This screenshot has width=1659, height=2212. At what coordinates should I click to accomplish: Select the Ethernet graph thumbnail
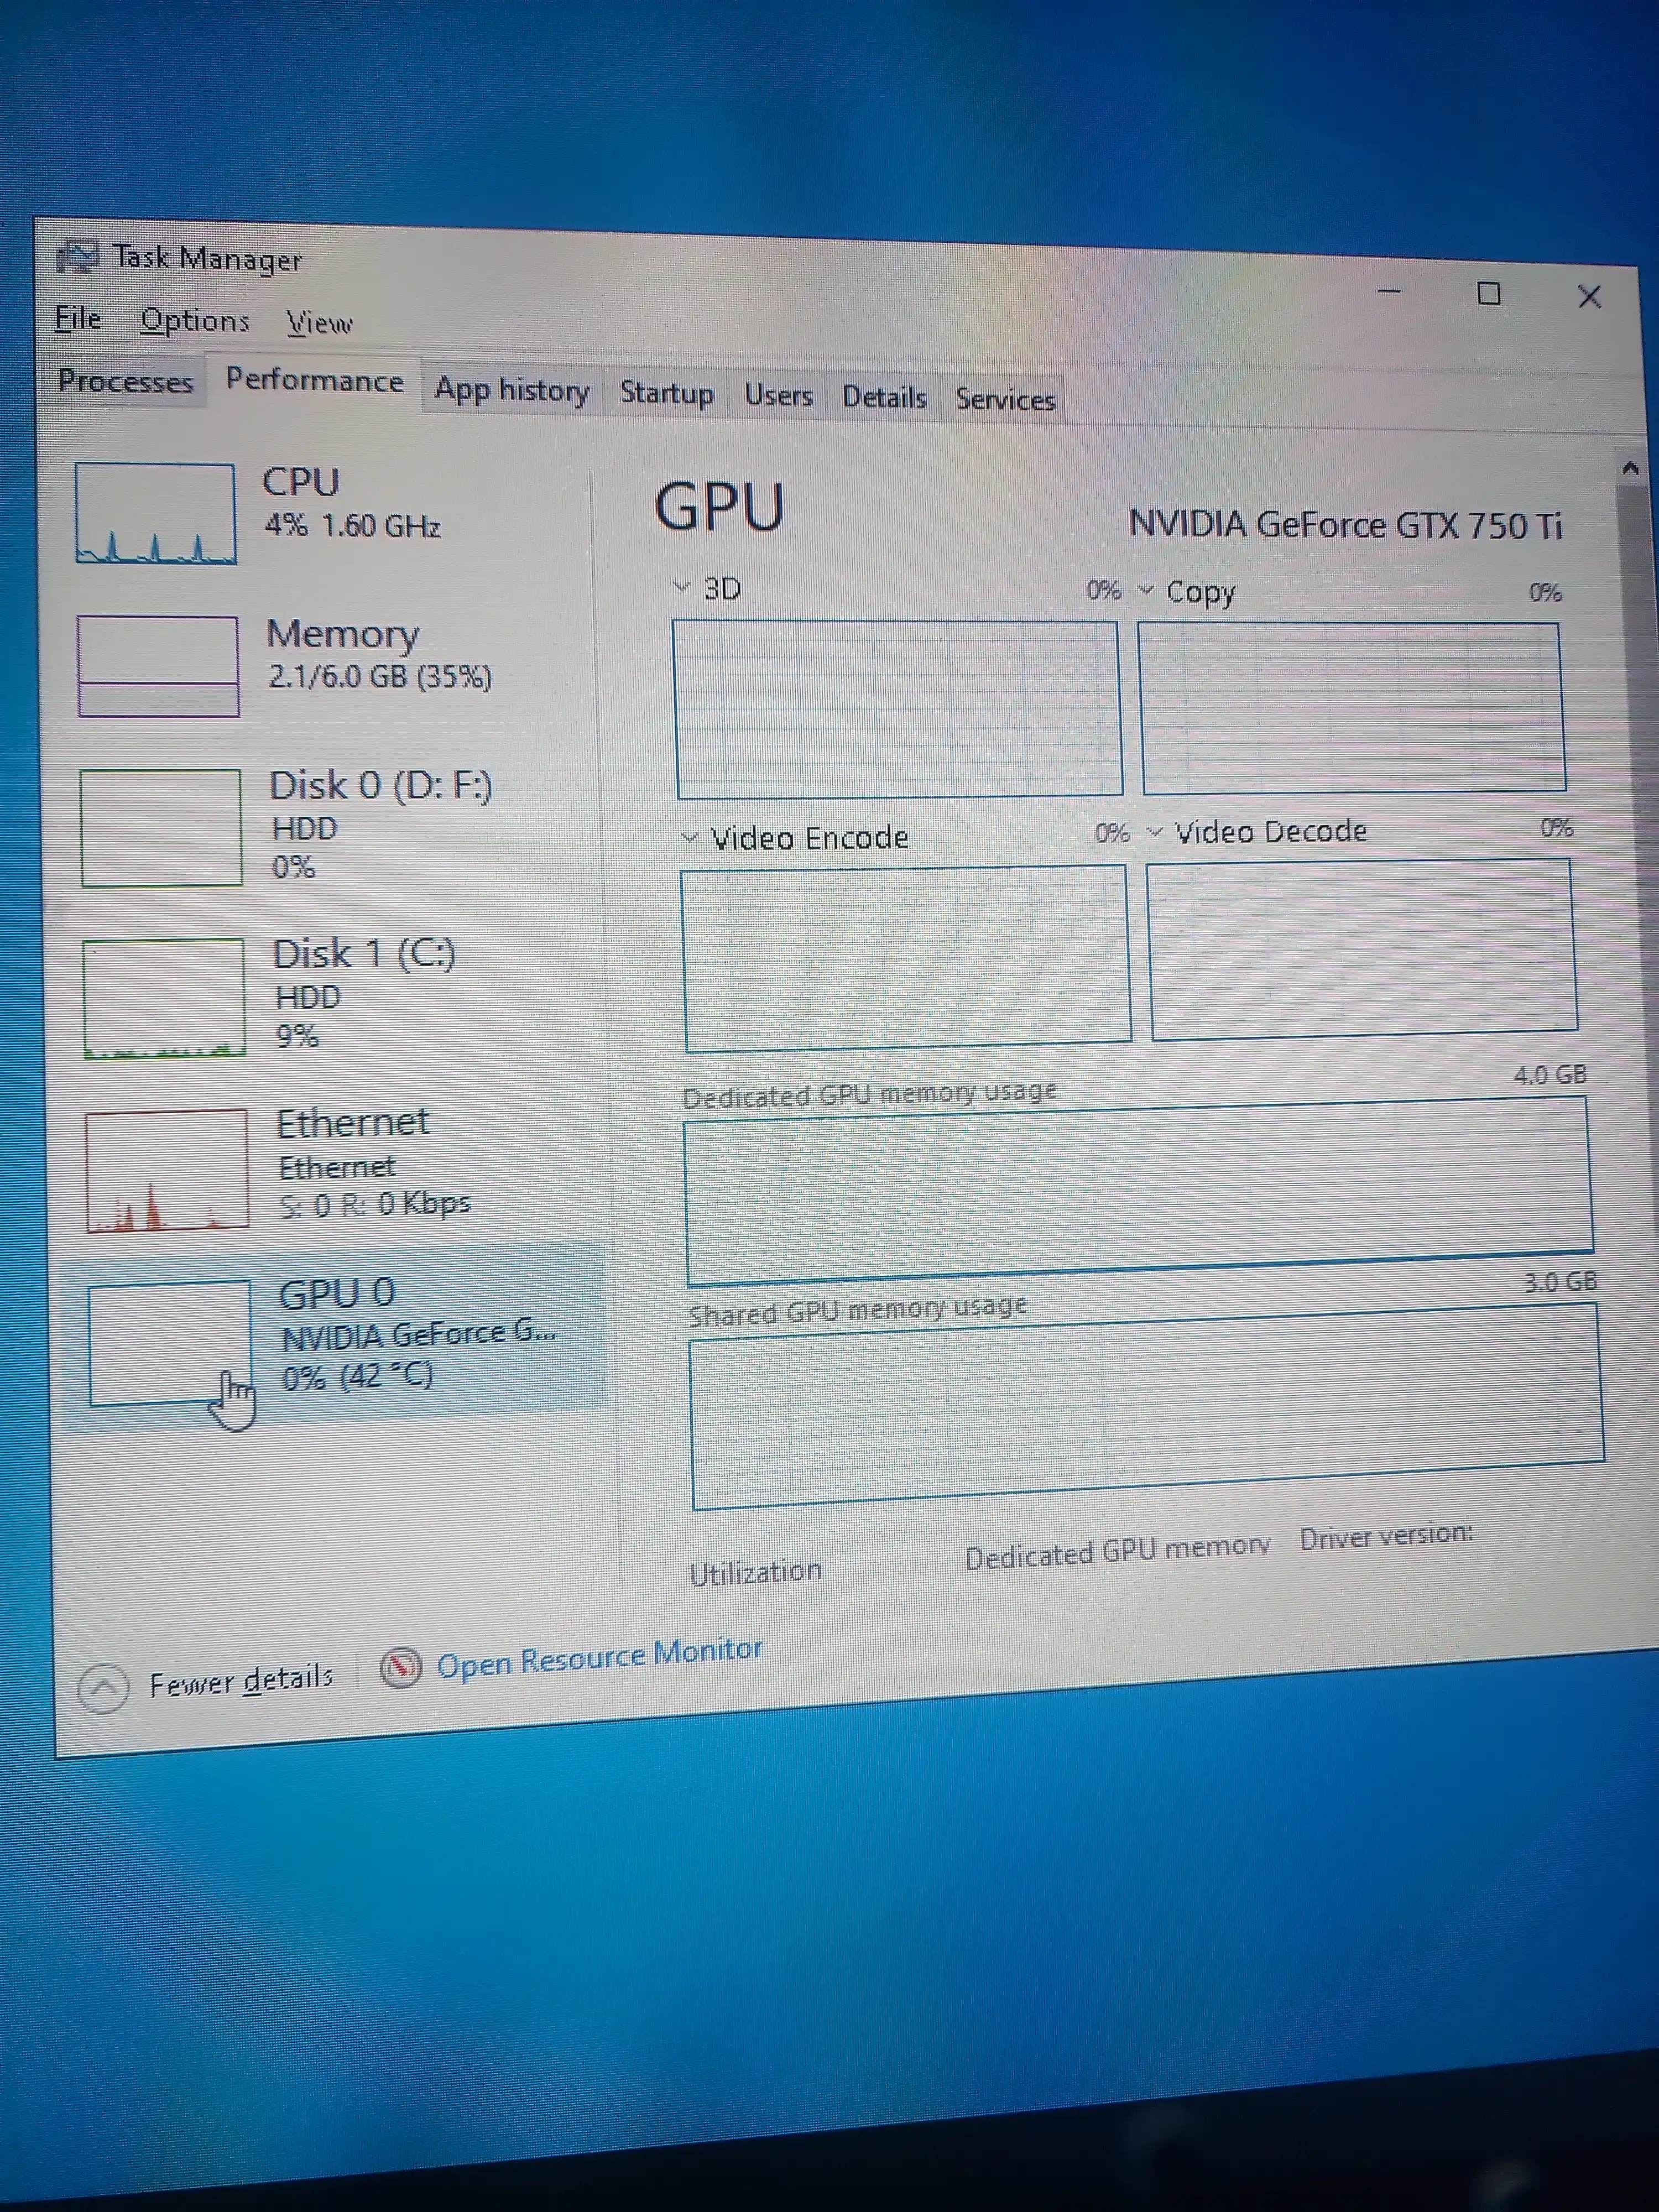[x=167, y=1170]
